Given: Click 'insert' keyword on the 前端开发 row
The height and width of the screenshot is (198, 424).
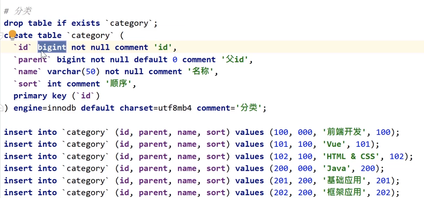Looking at the screenshot, I should pos(18,132).
